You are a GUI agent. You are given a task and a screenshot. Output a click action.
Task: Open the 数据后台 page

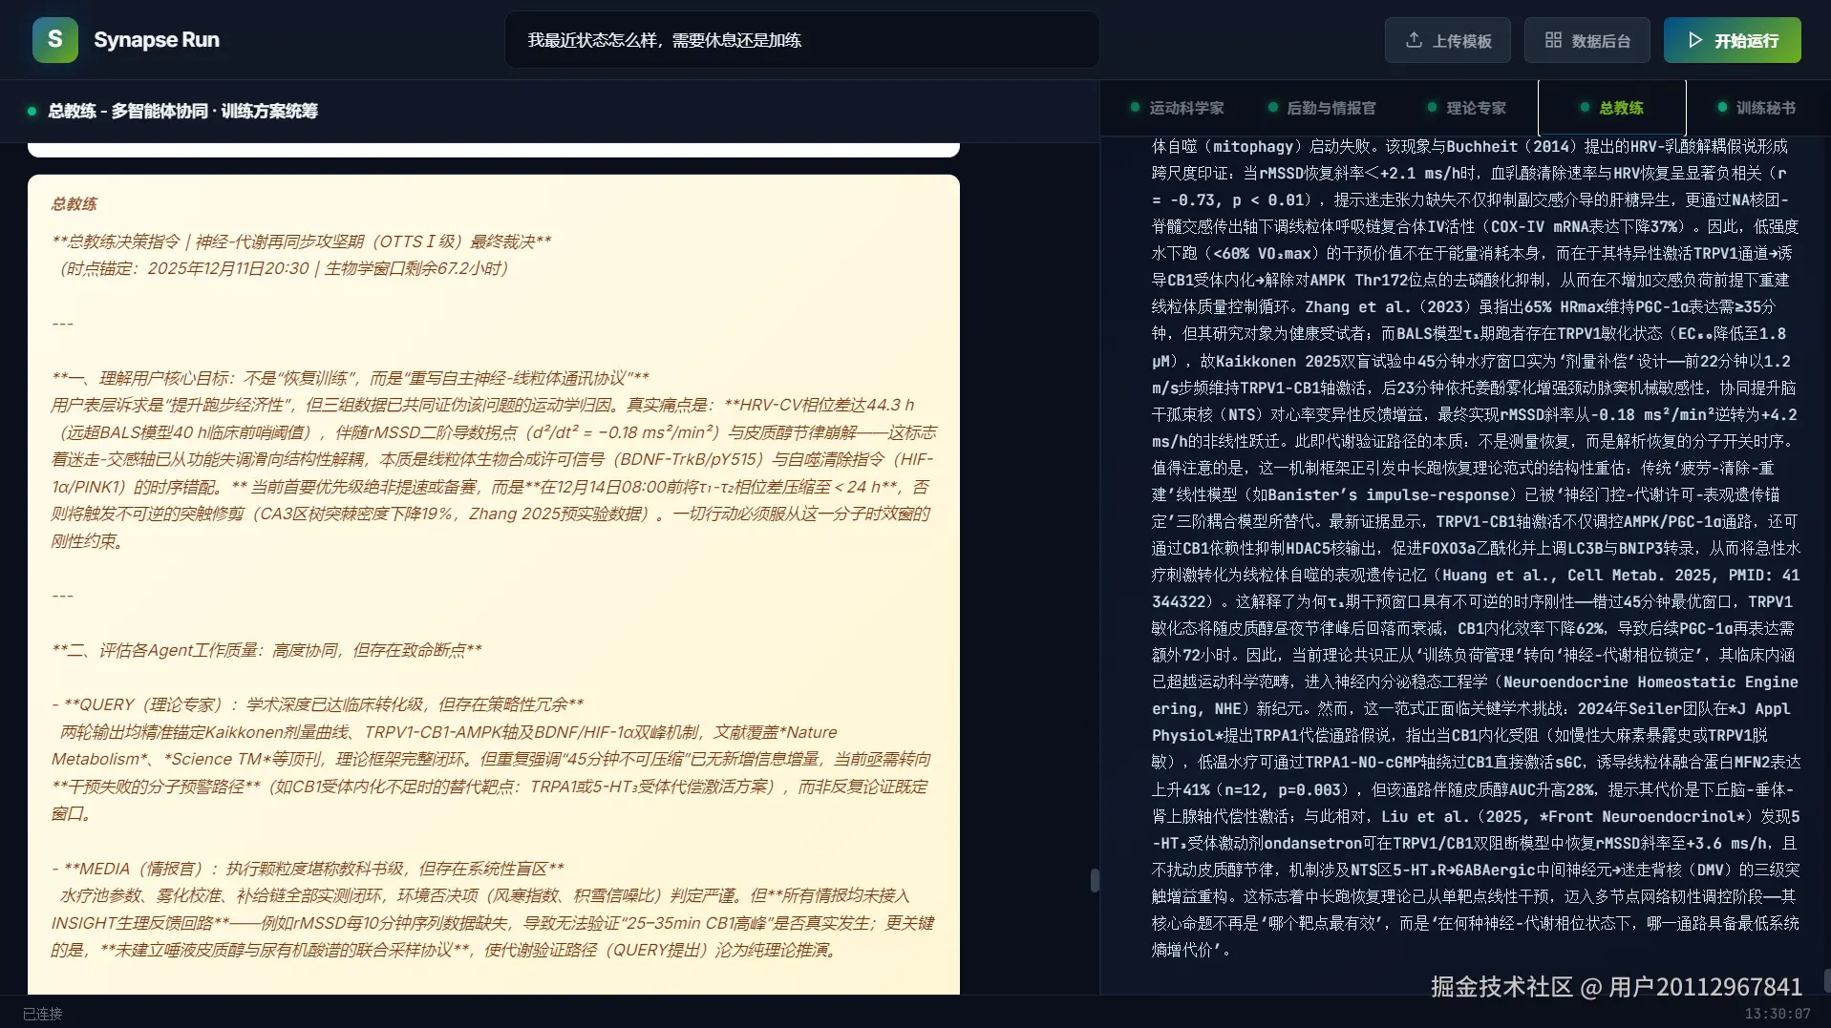(1586, 39)
